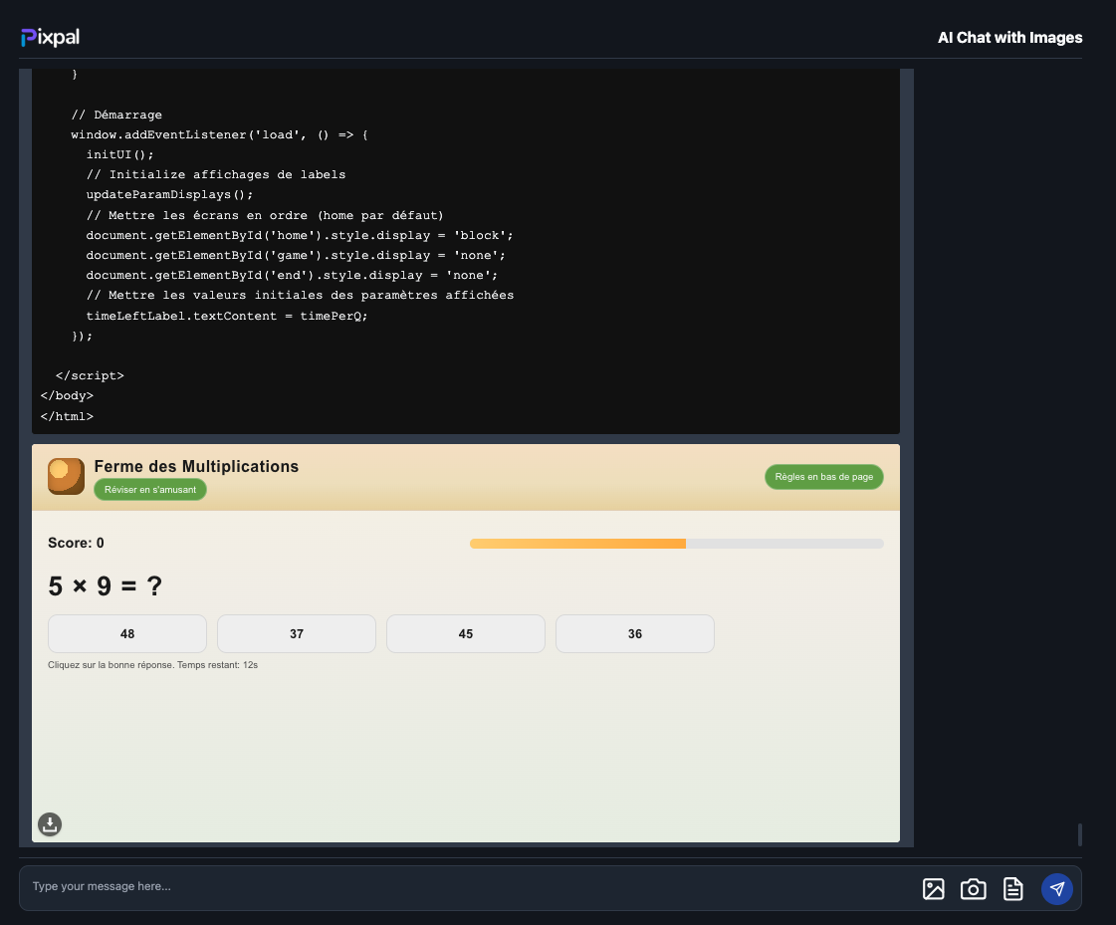Screen dimensions: 1116x925
Task: Choose answer 37
Action: [x=297, y=634]
